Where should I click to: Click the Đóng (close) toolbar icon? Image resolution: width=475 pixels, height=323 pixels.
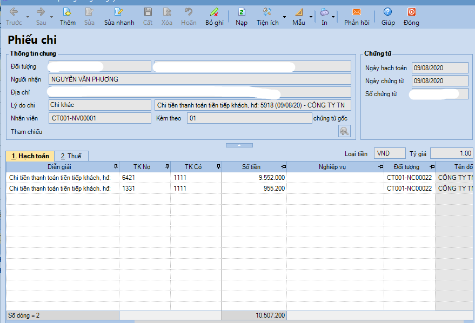tap(411, 12)
